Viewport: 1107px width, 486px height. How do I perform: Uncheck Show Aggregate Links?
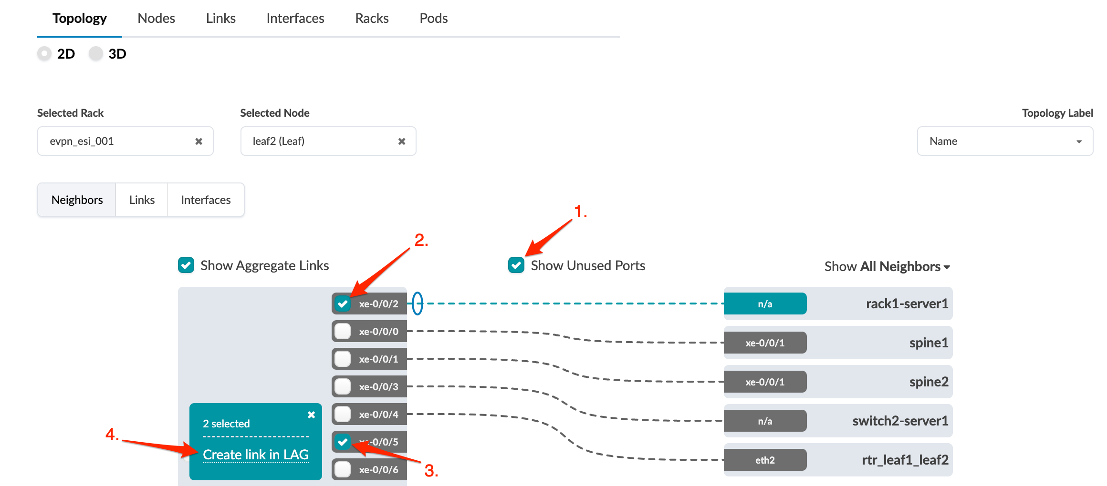pos(186,265)
